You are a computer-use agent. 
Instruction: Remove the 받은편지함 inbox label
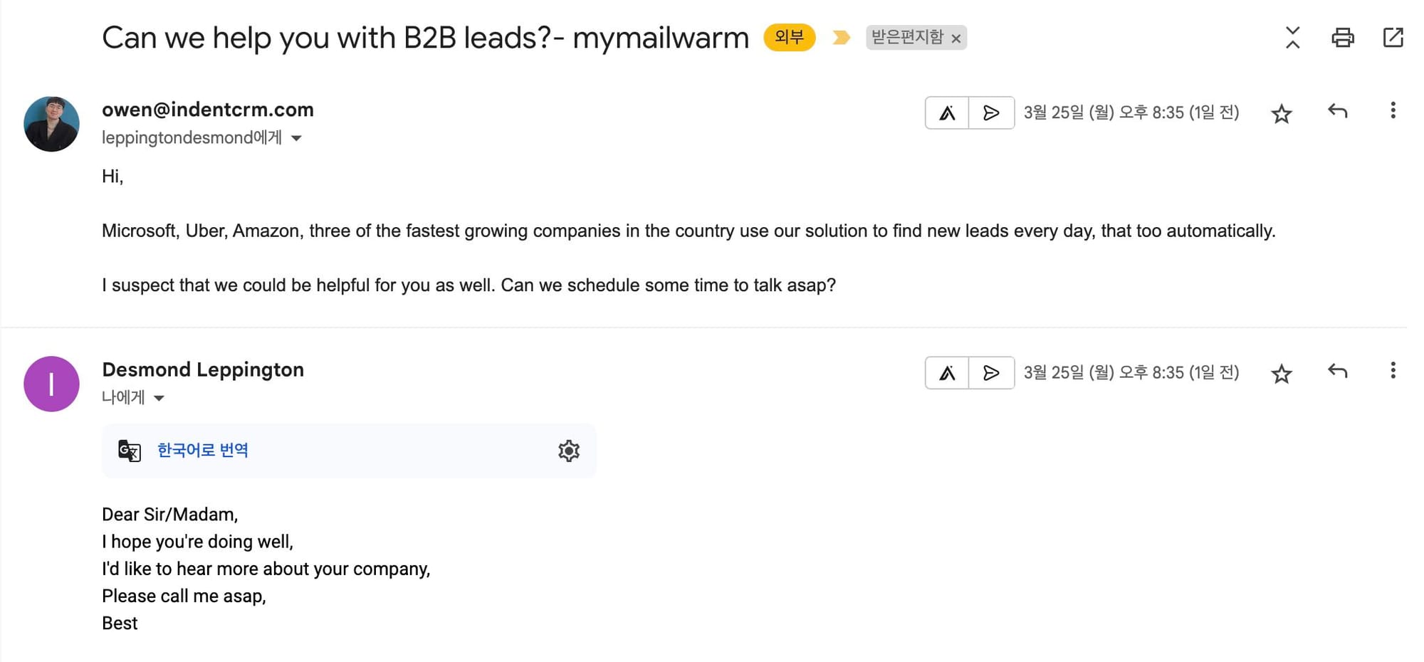tap(956, 38)
